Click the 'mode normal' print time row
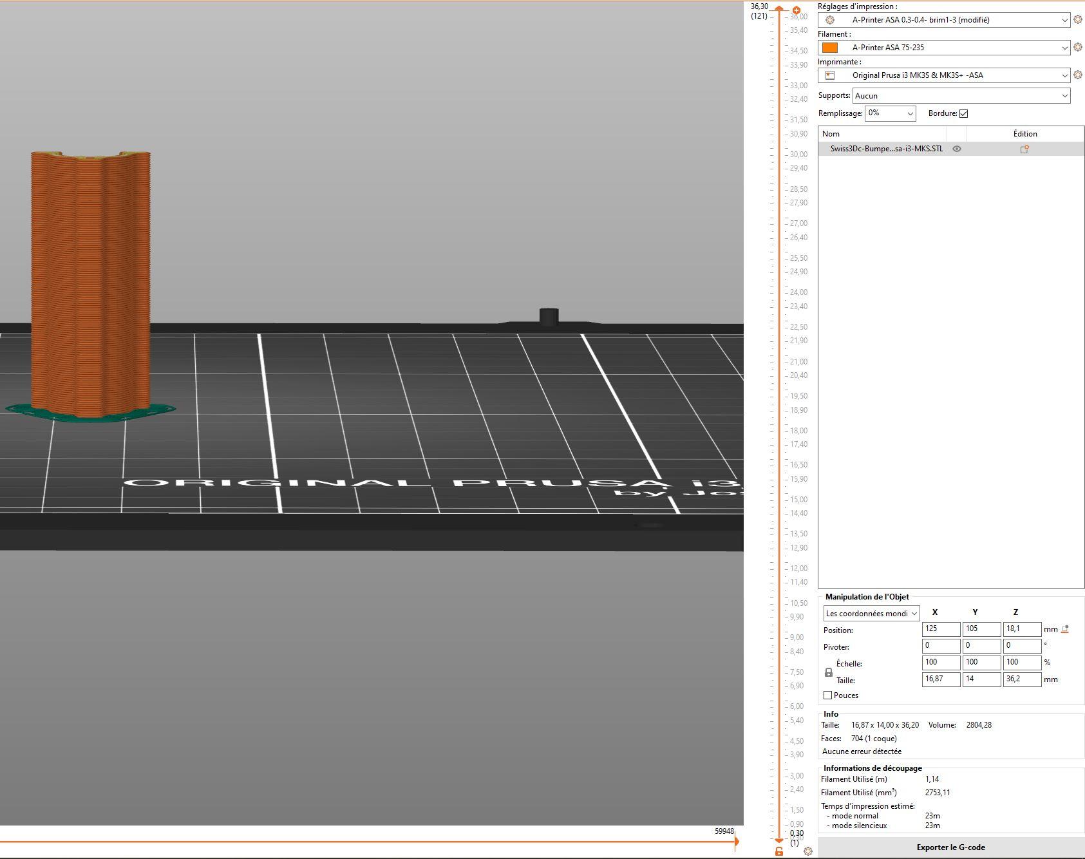 click(x=883, y=816)
